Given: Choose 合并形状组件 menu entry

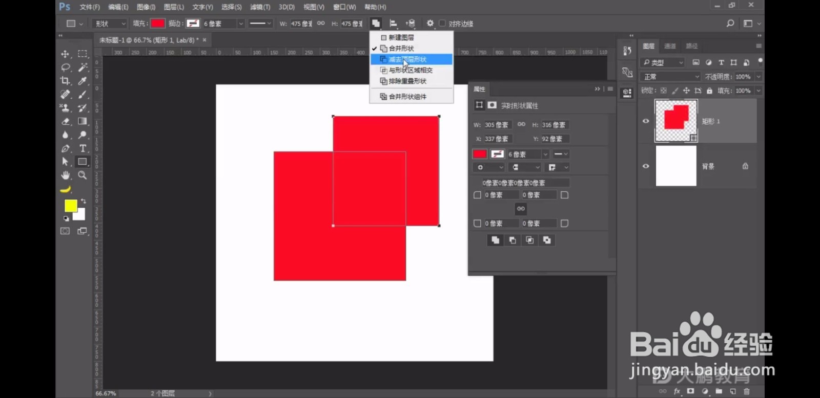Looking at the screenshot, I should click(x=412, y=96).
